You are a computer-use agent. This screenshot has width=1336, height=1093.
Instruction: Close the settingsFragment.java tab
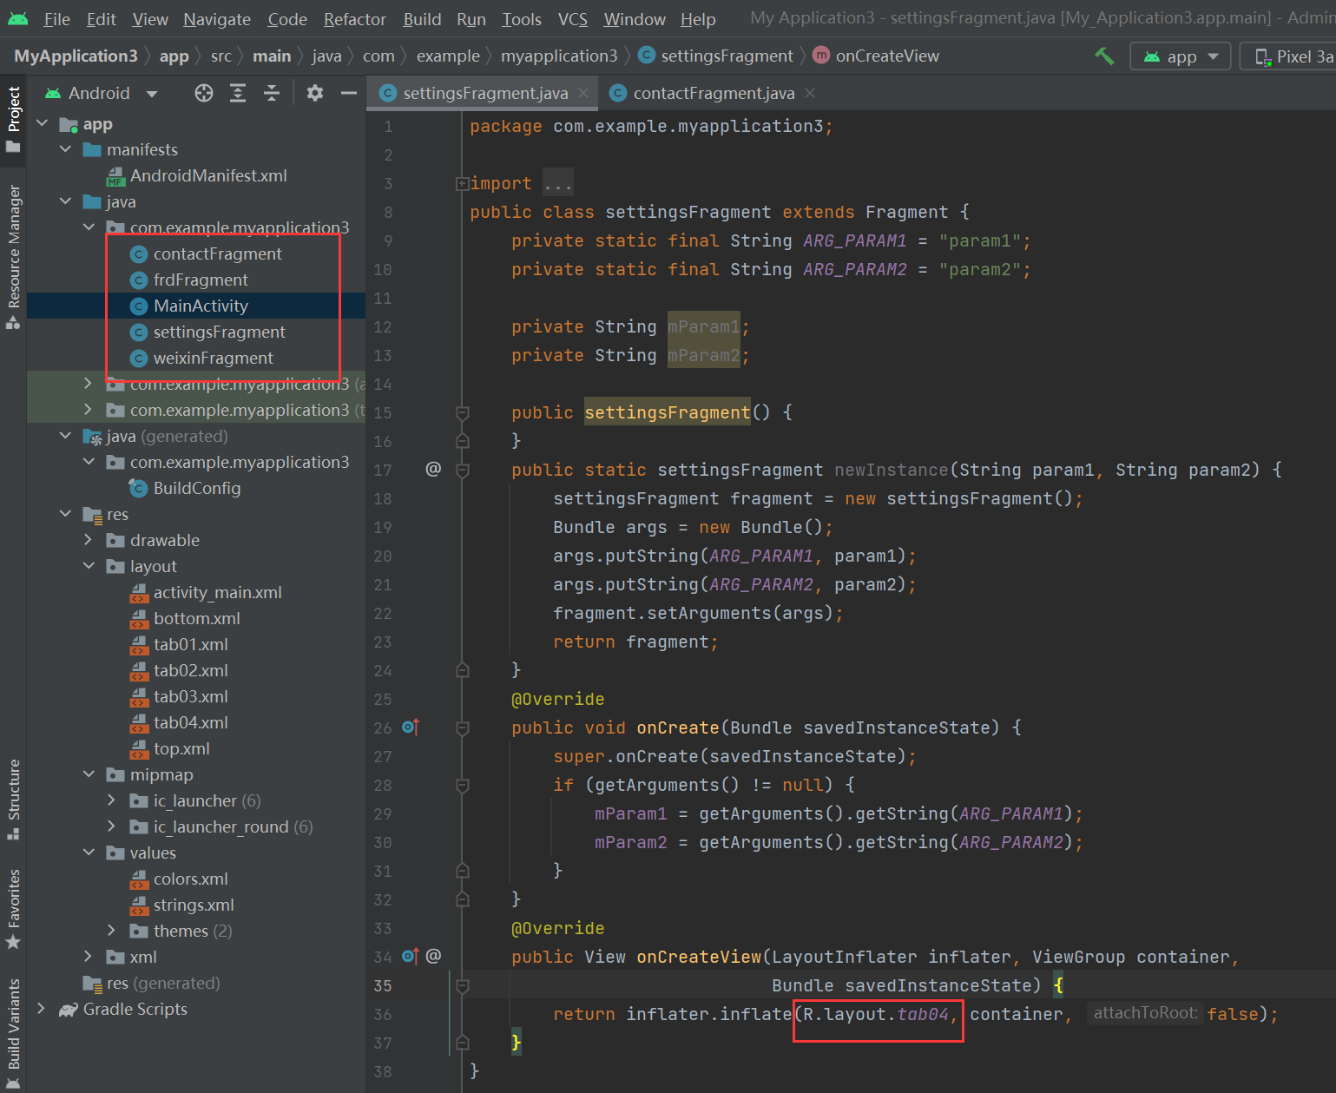[x=583, y=93]
